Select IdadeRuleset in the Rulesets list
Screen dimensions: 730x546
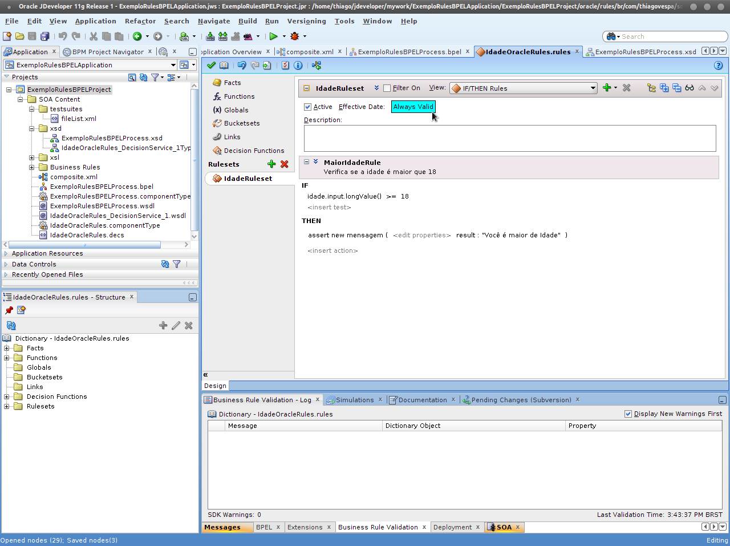[x=248, y=179]
